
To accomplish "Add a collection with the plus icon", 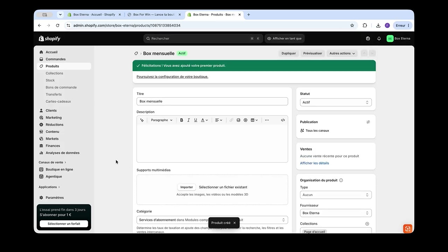I will pyautogui.click(x=367, y=224).
